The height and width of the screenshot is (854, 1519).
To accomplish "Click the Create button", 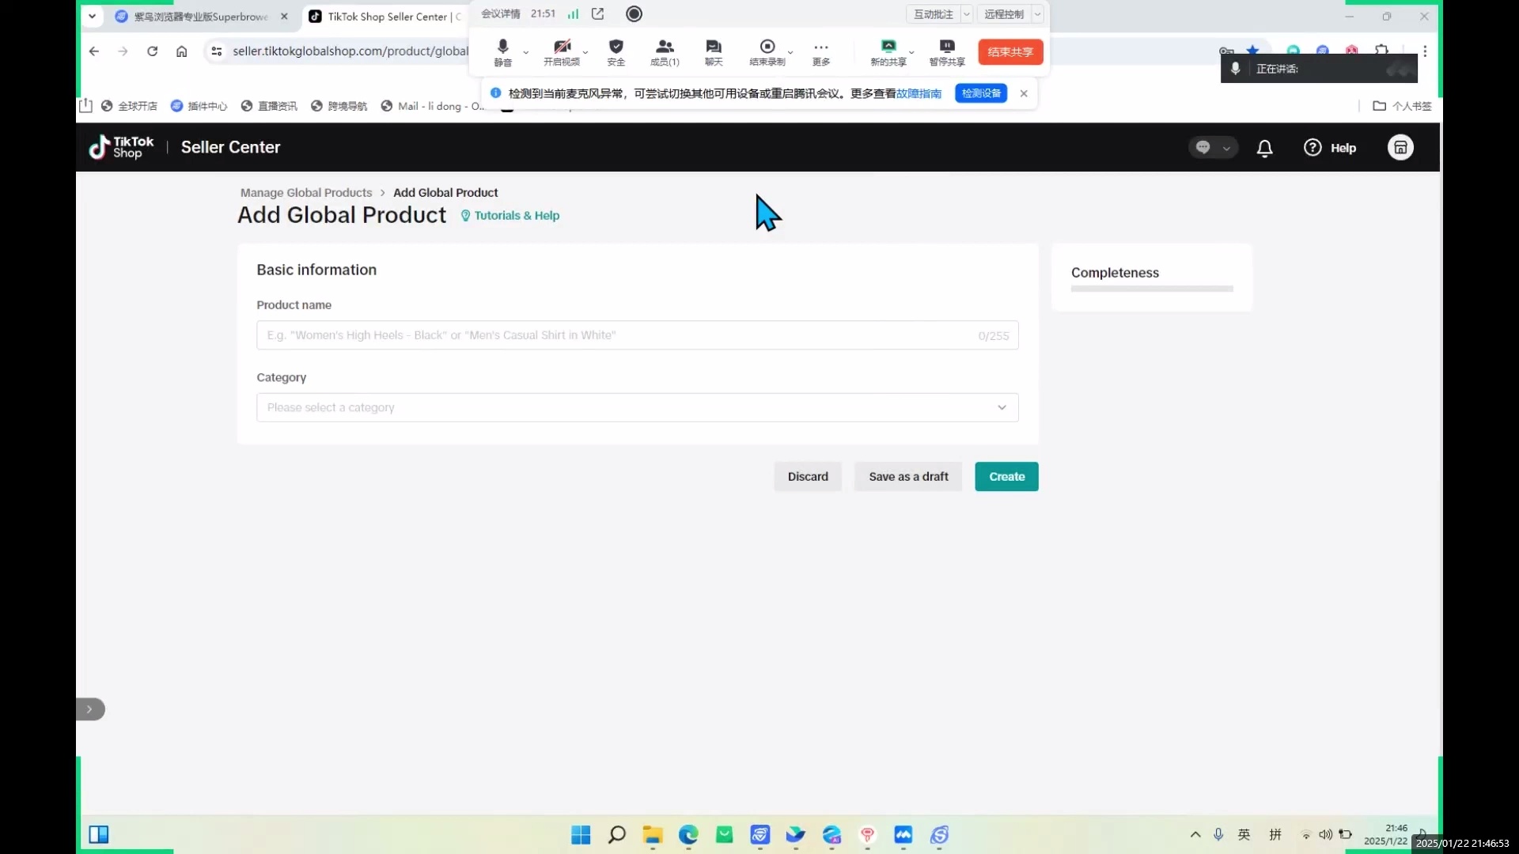I will coord(1006,477).
